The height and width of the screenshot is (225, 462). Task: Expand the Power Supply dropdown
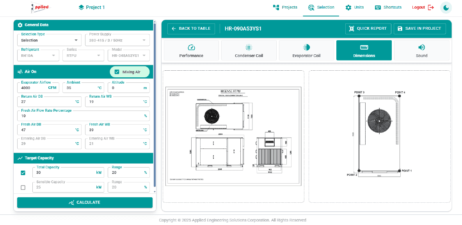click(x=117, y=40)
